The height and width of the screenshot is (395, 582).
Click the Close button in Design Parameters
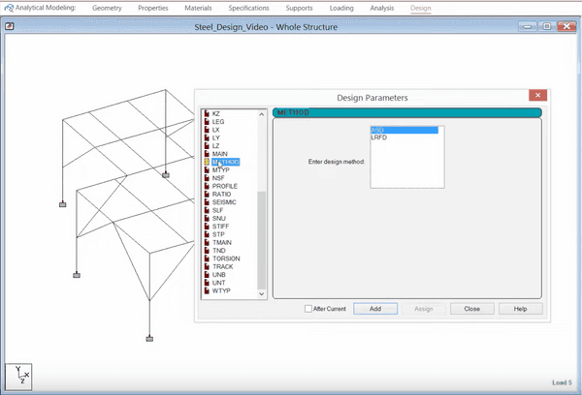pos(472,309)
